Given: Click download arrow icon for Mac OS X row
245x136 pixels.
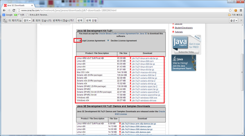Looking at the screenshot, I should (131, 72).
